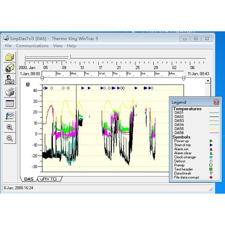225x225 pixels.
Task: Click the Clock change cyan diamond in Legend
Action: click(211, 157)
